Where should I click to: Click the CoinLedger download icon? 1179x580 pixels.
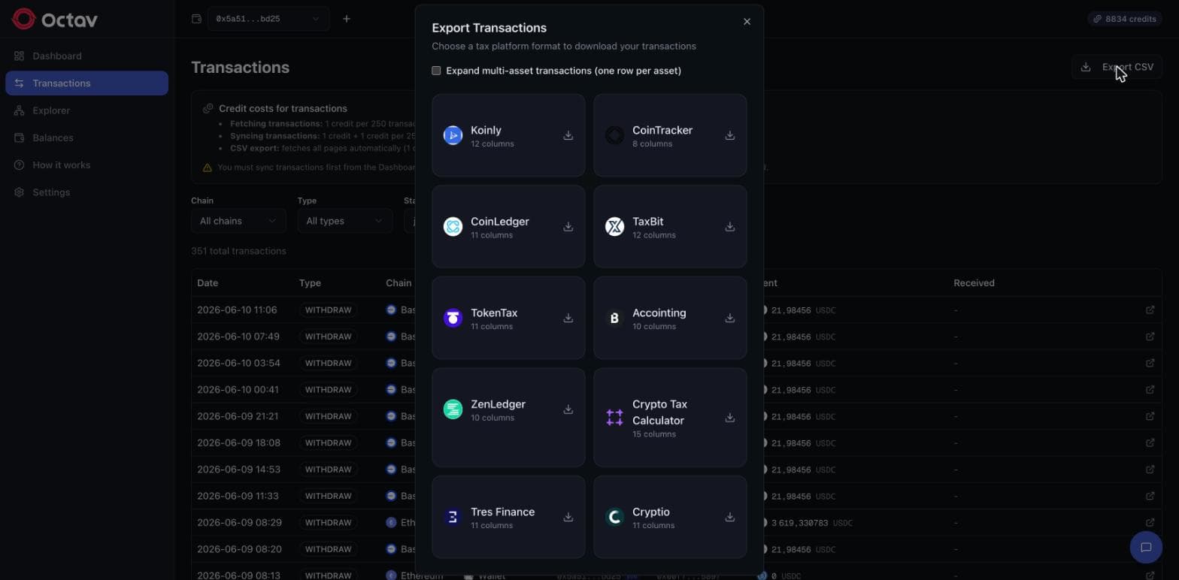pyautogui.click(x=568, y=227)
